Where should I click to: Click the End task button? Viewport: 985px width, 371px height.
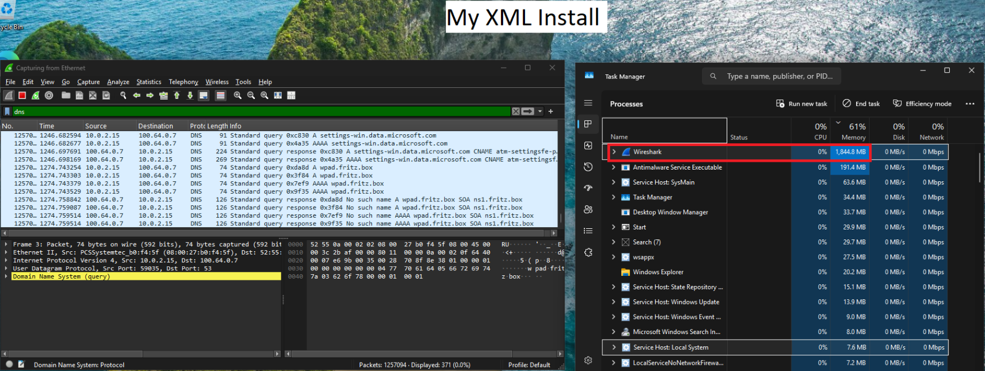pyautogui.click(x=861, y=104)
